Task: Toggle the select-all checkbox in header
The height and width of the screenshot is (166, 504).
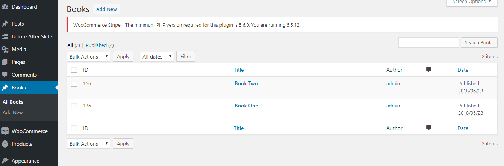Action: [74, 70]
